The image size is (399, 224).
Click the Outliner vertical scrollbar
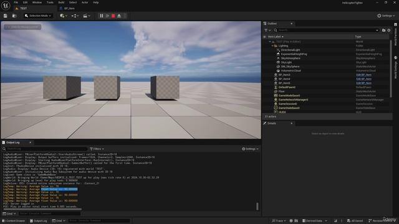(x=391, y=68)
